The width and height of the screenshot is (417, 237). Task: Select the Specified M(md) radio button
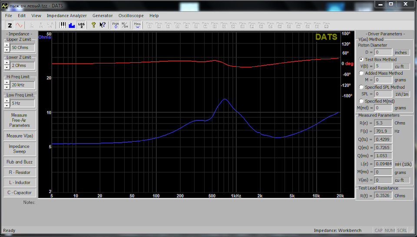click(361, 101)
